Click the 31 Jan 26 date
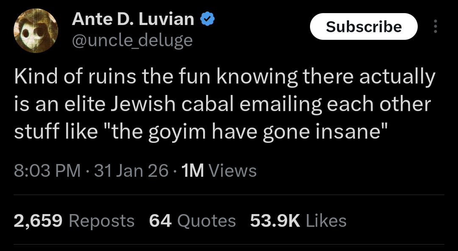The image size is (458, 251). pos(131,171)
